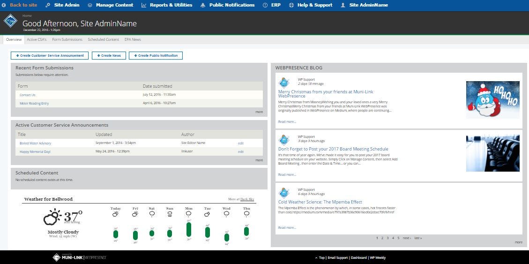Viewport: 529px width, 264px height.
Task: Open the Public Notifications menu
Action: [232, 5]
